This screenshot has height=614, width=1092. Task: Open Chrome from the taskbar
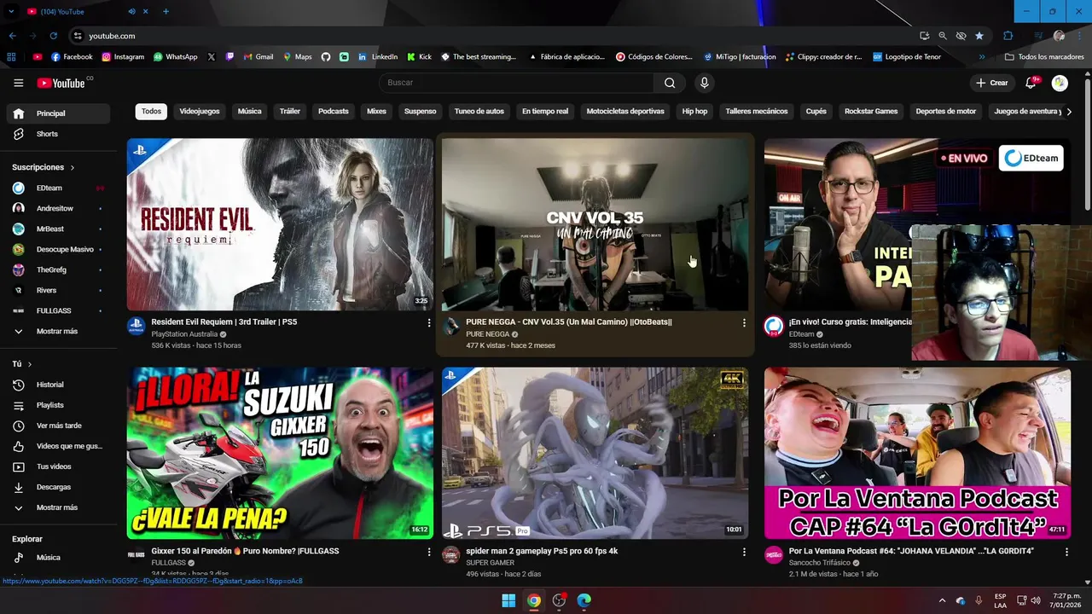point(533,600)
